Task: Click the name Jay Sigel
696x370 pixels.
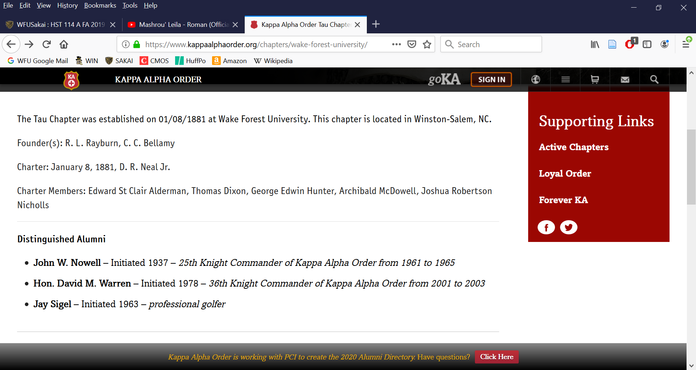Action: coord(52,304)
